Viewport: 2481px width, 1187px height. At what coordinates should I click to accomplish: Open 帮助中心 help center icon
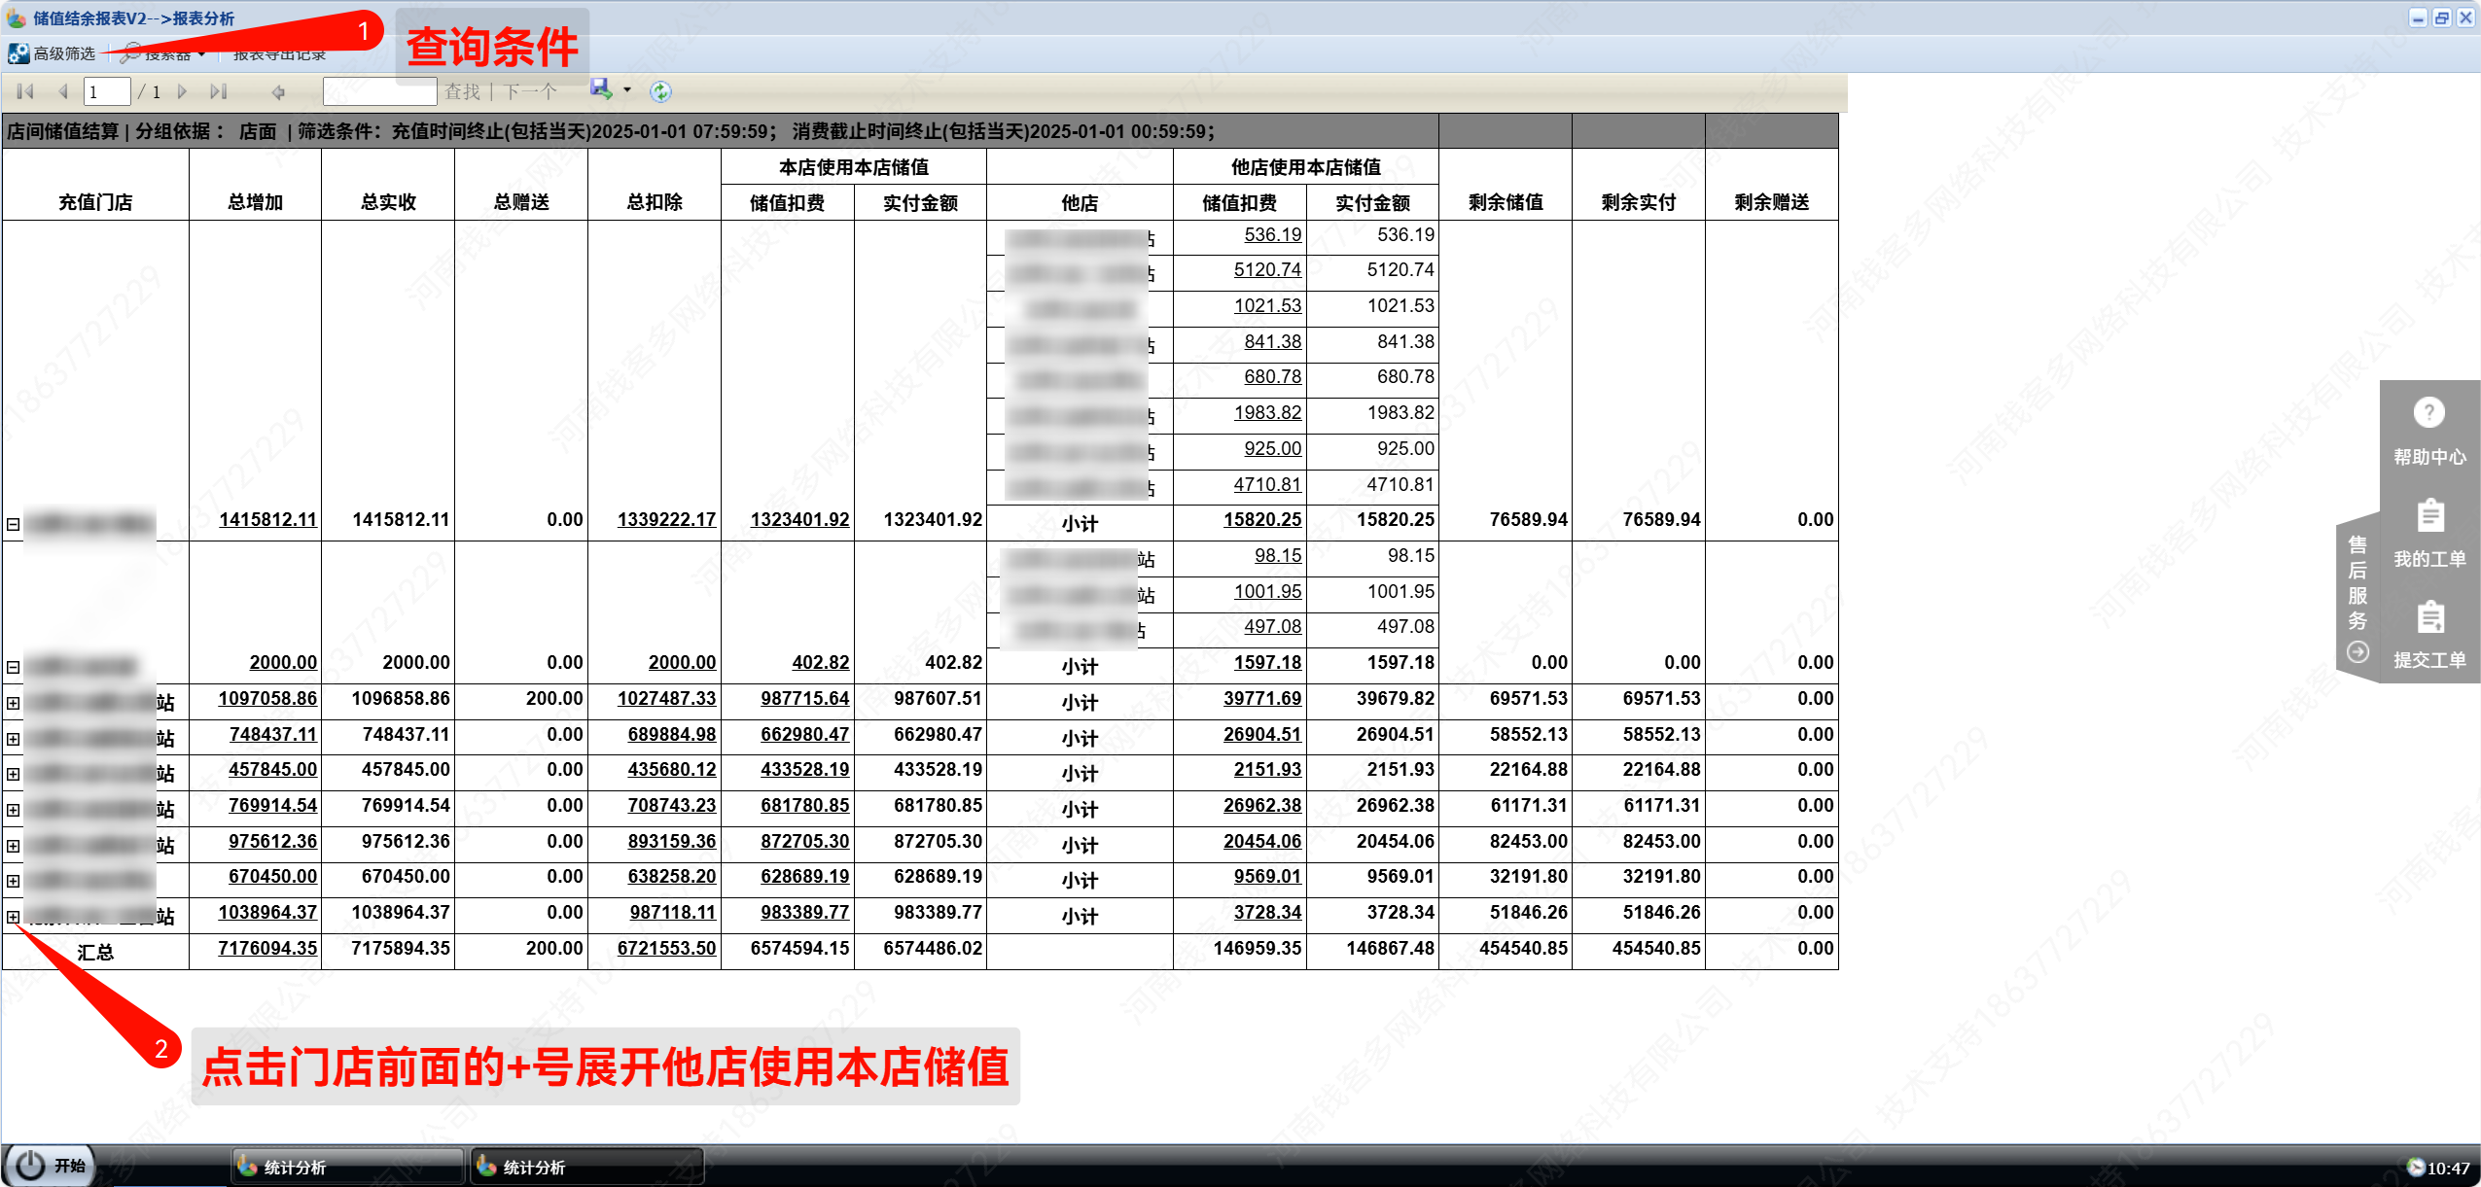pyautogui.click(x=2428, y=413)
